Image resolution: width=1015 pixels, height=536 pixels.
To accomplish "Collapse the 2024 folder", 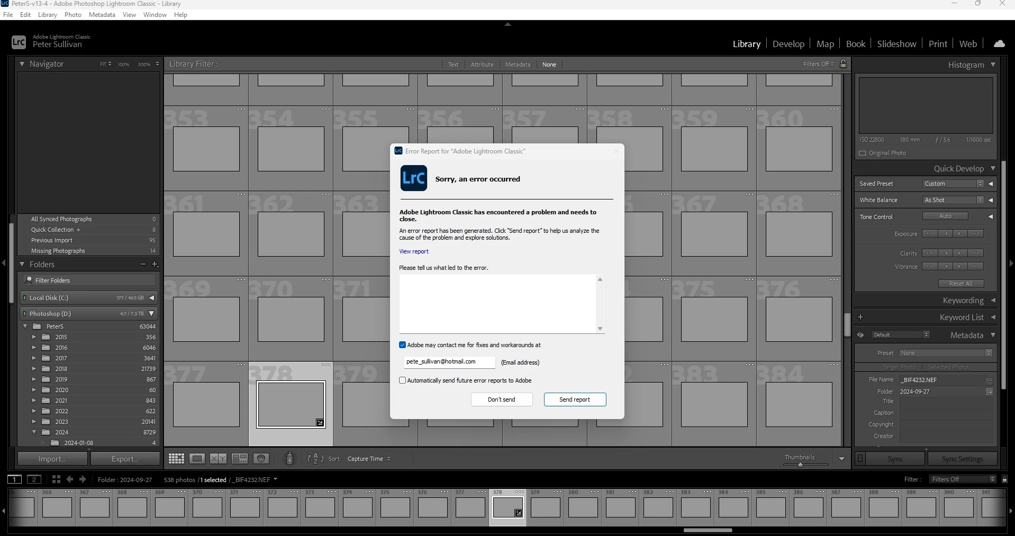I will point(34,432).
